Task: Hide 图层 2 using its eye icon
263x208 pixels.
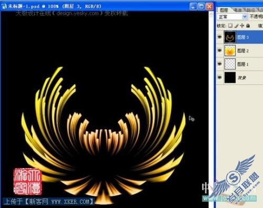Action: coord(219,50)
